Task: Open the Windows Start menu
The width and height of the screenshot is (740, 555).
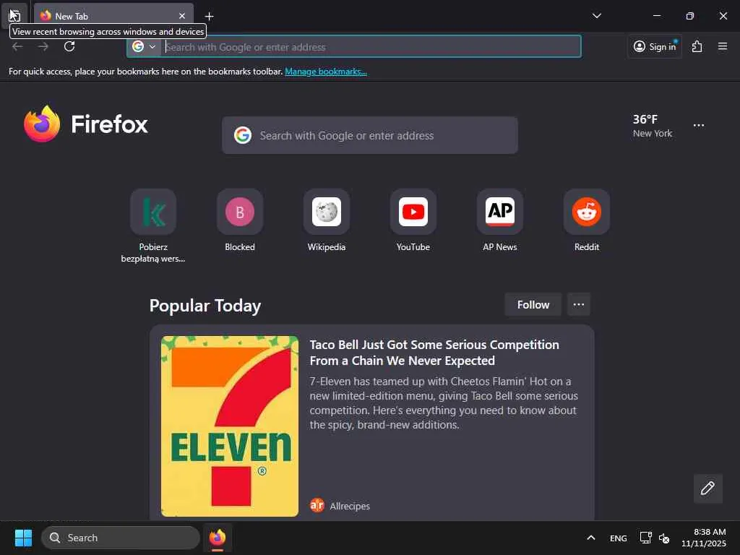Action: (x=23, y=538)
